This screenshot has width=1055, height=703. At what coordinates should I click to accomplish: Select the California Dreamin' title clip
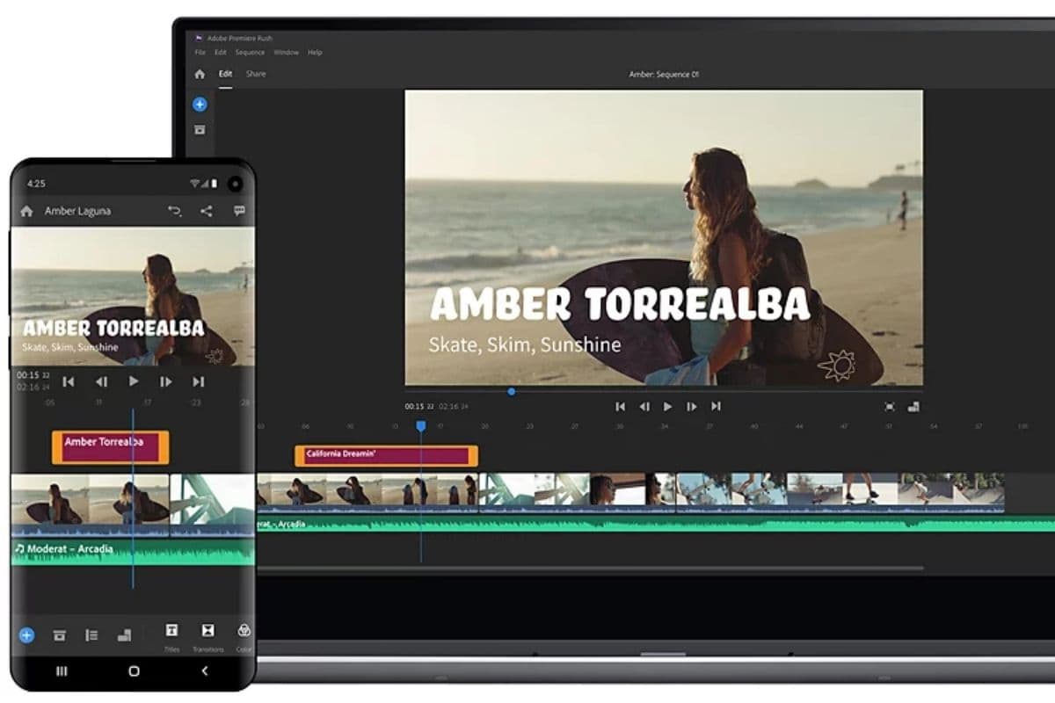click(x=386, y=455)
